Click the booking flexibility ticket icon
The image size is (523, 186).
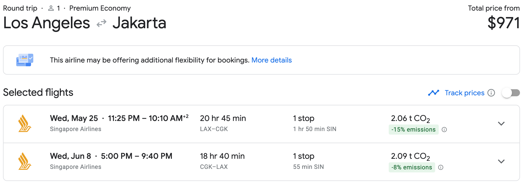[x=25, y=60]
